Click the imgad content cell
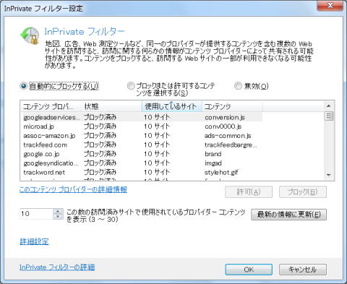The width and height of the screenshot is (347, 284). (x=213, y=163)
